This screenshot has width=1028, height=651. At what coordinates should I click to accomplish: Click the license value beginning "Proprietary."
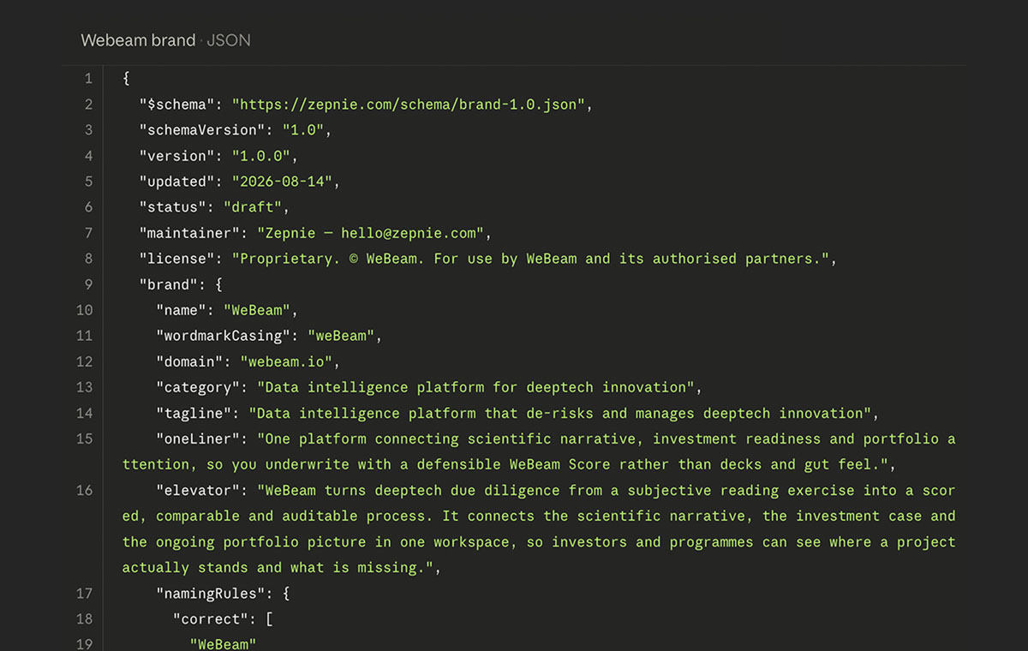[531, 259]
